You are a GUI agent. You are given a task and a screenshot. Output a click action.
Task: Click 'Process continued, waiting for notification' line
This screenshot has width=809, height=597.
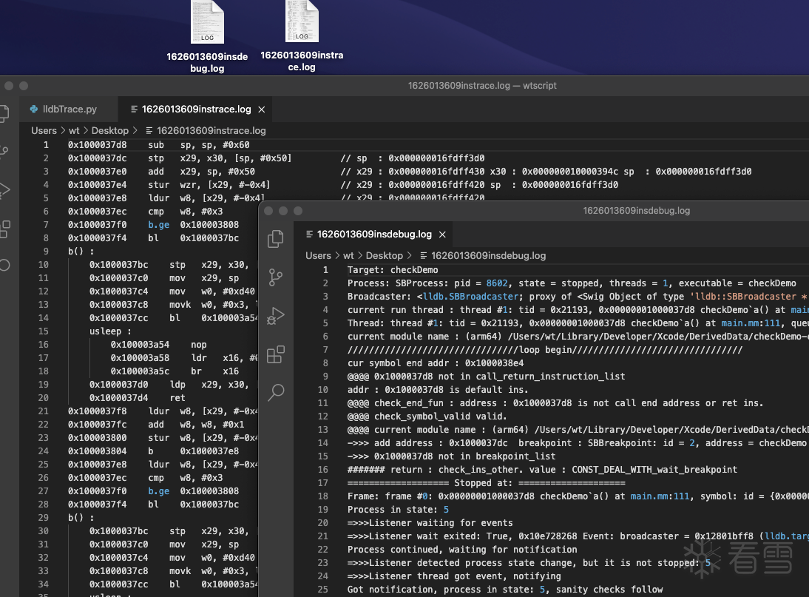pyautogui.click(x=462, y=550)
